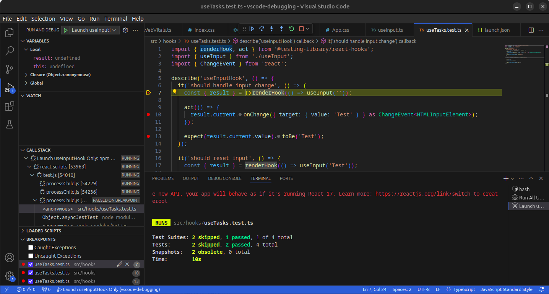
Task: Click TypeScript language mode in status bar
Action: point(464,289)
